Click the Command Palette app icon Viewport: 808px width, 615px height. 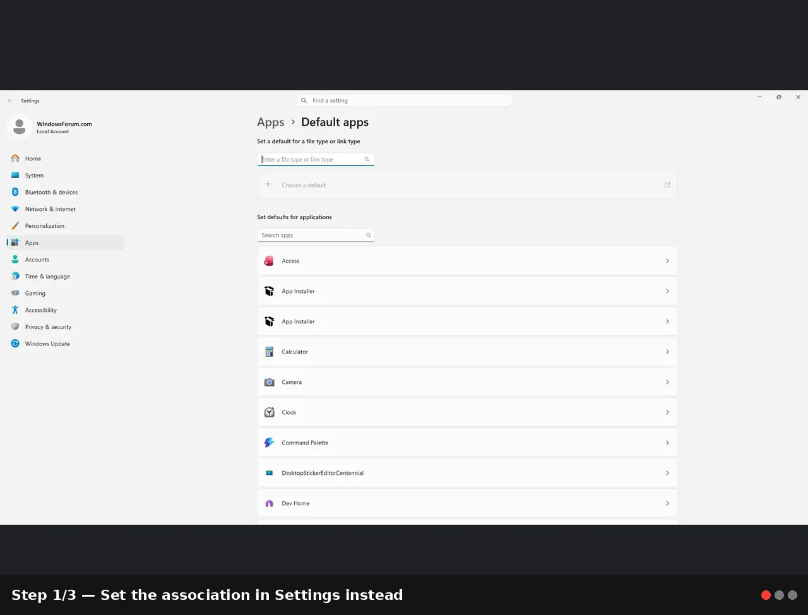[x=270, y=443]
